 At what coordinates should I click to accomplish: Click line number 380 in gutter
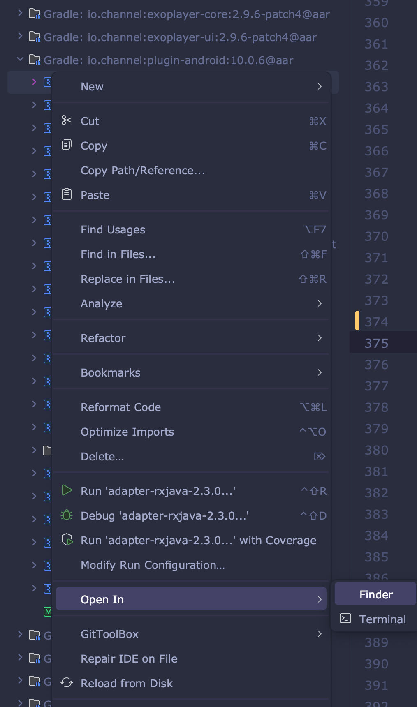(376, 450)
